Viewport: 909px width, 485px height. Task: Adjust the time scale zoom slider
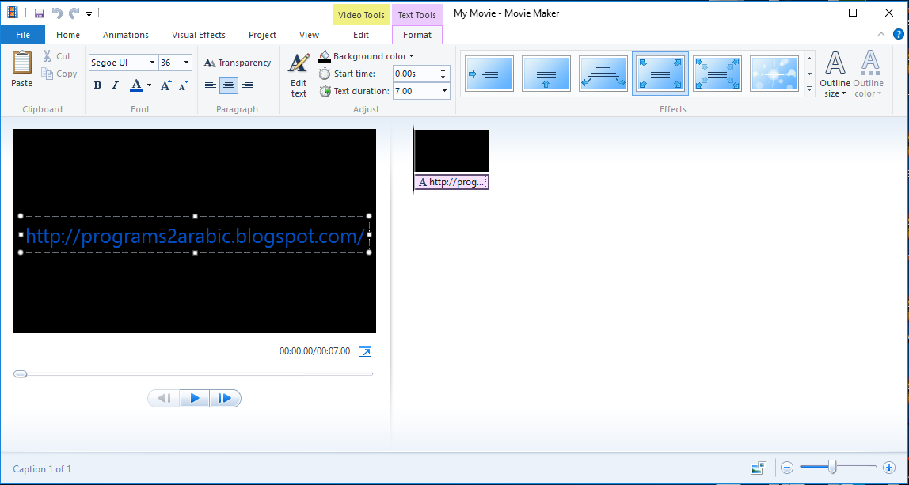pos(832,467)
